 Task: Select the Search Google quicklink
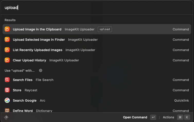97,100
